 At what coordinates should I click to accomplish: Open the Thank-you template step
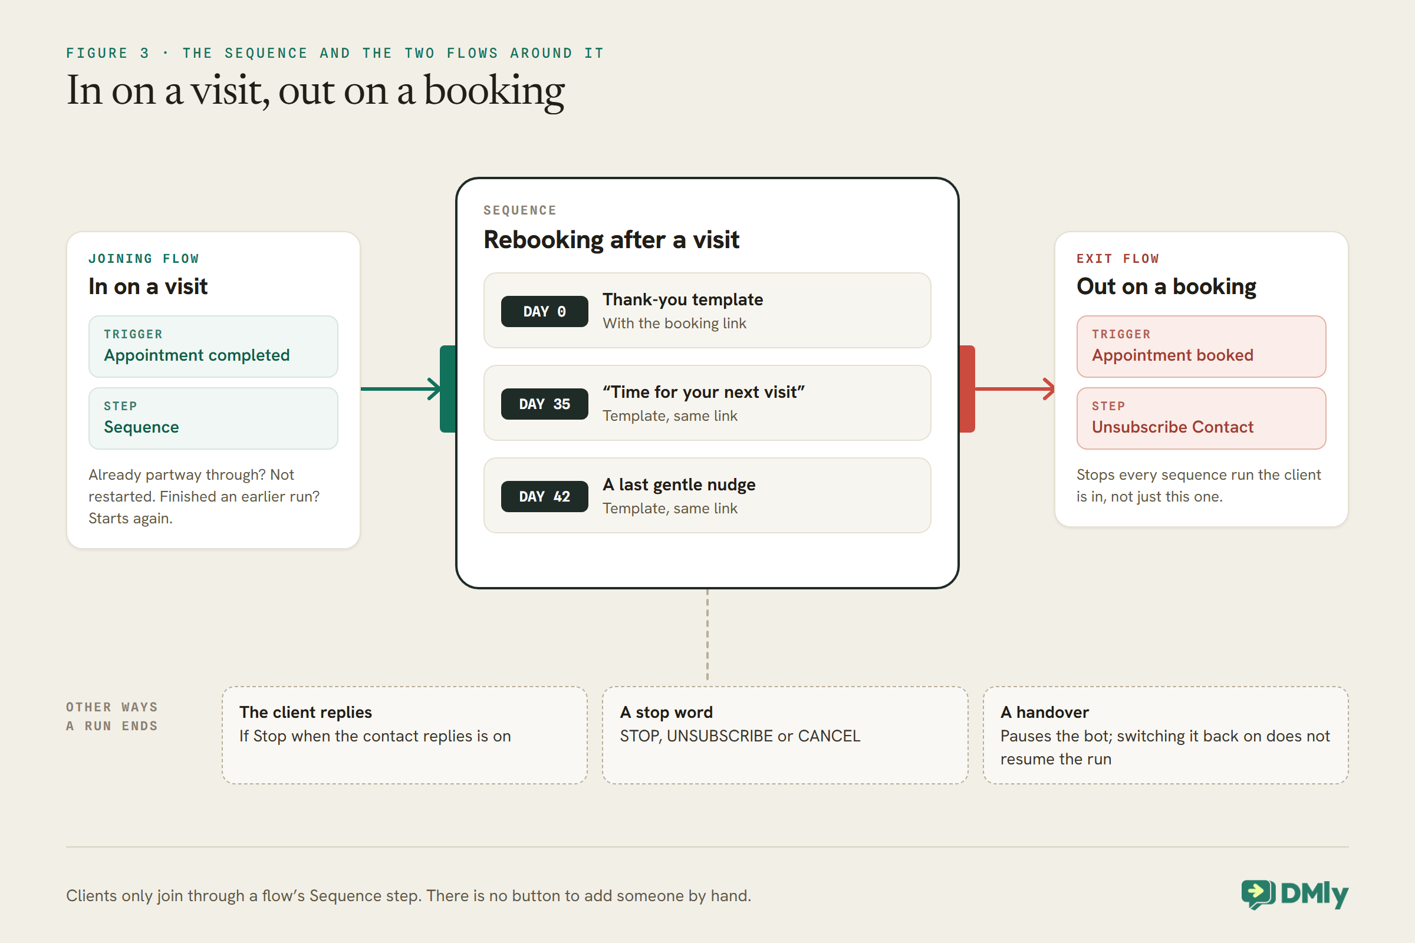tap(707, 311)
